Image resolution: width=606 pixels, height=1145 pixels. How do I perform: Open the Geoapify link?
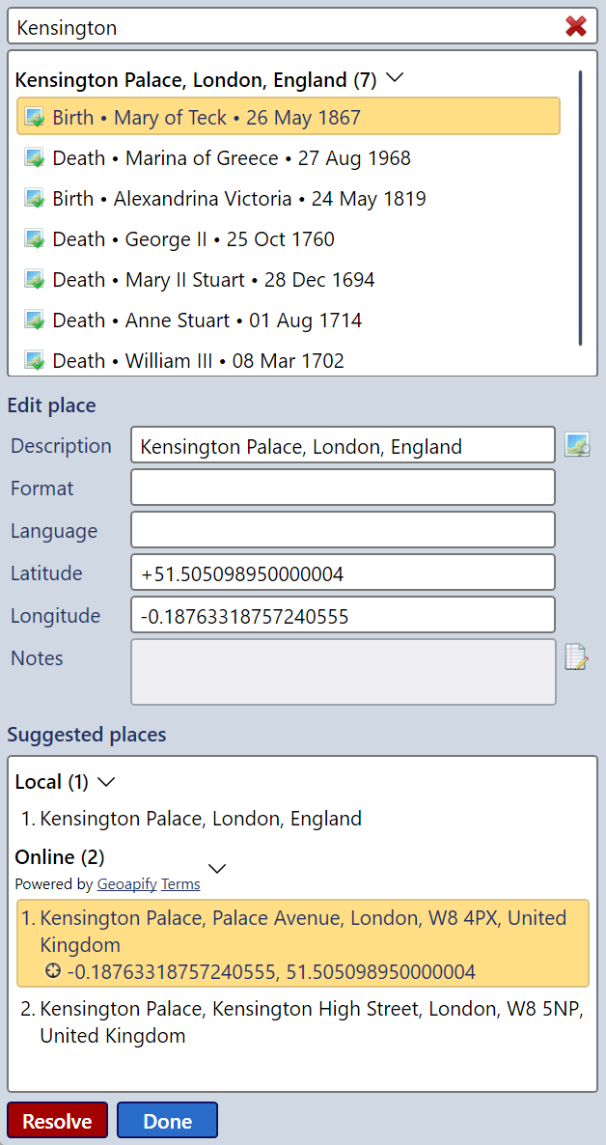point(126,884)
